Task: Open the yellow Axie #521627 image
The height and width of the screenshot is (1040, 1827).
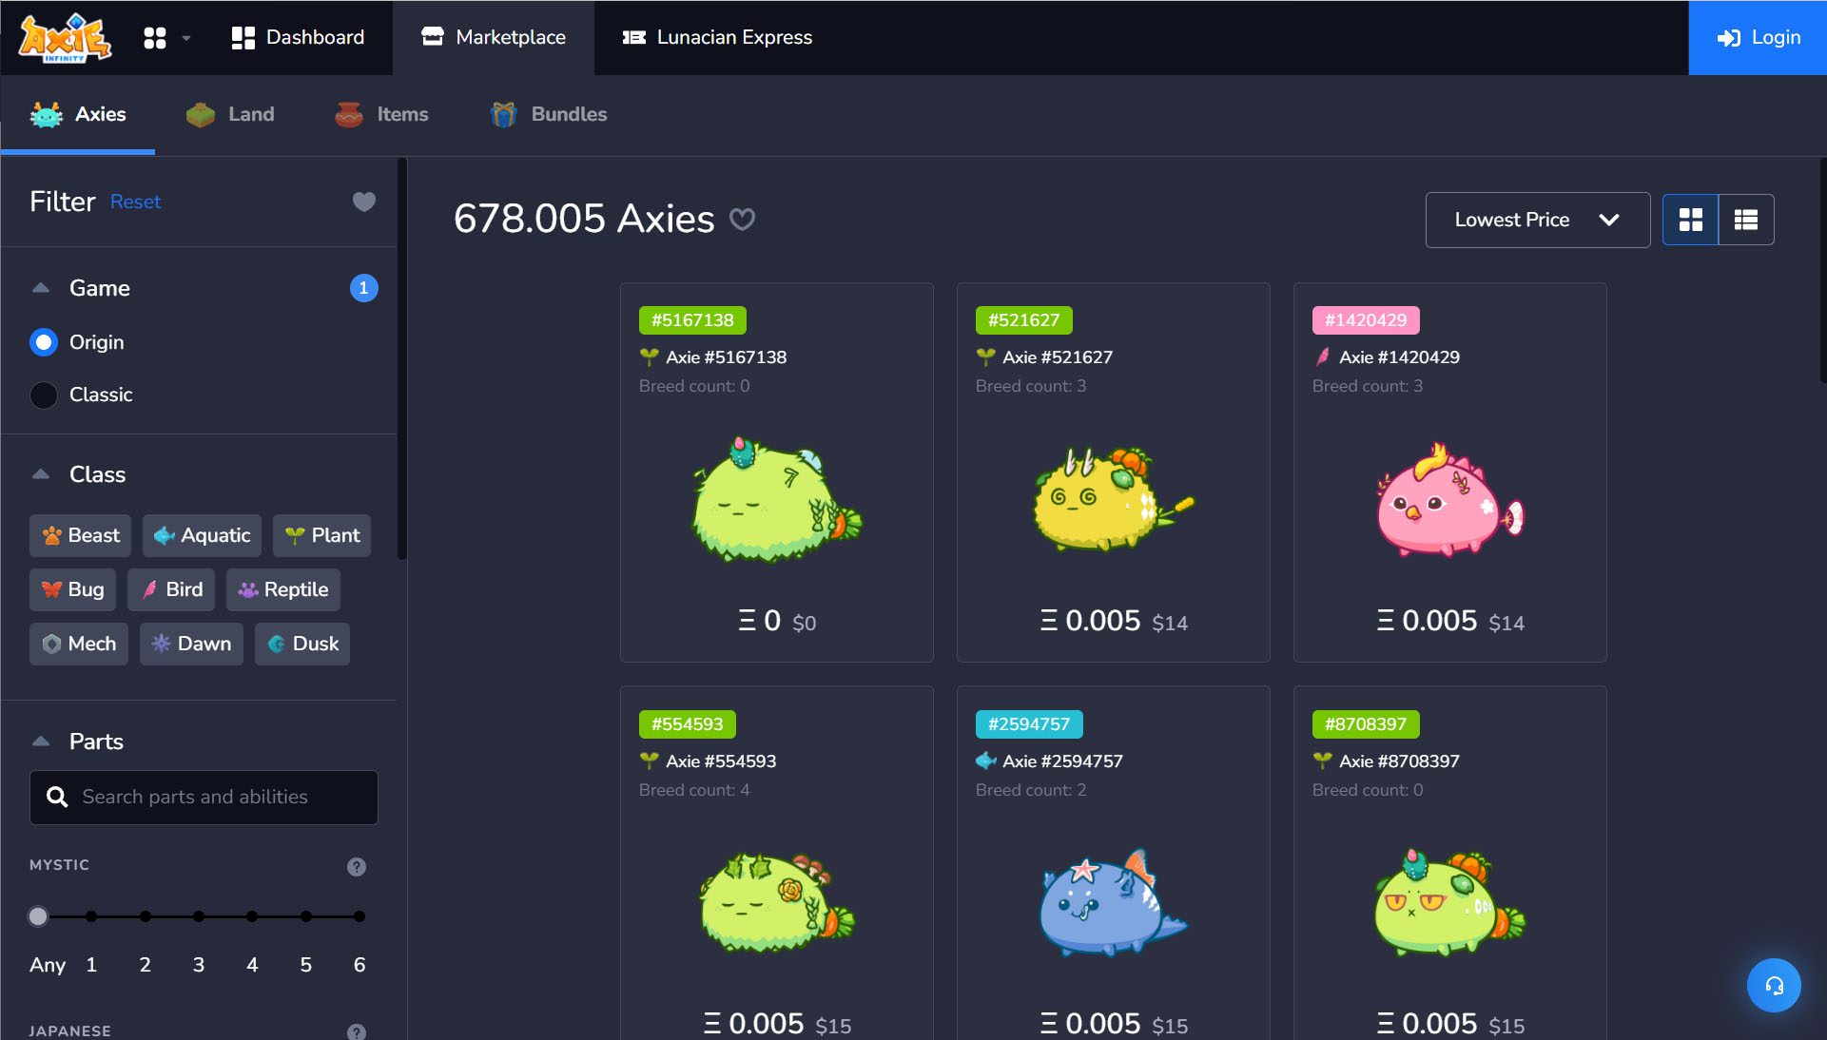Action: (1112, 499)
